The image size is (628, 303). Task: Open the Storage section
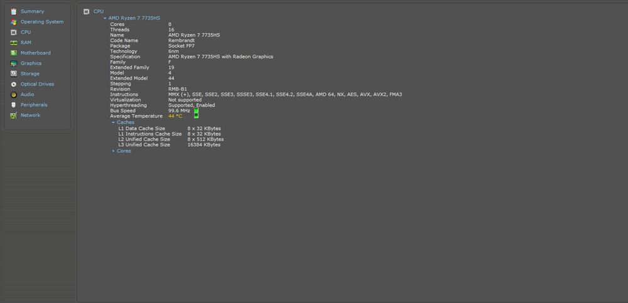coord(30,73)
